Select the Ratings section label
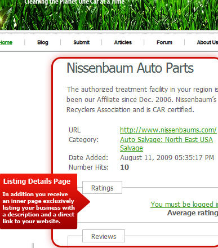Image resolution: width=218 pixels, height=248 pixels. tap(102, 188)
